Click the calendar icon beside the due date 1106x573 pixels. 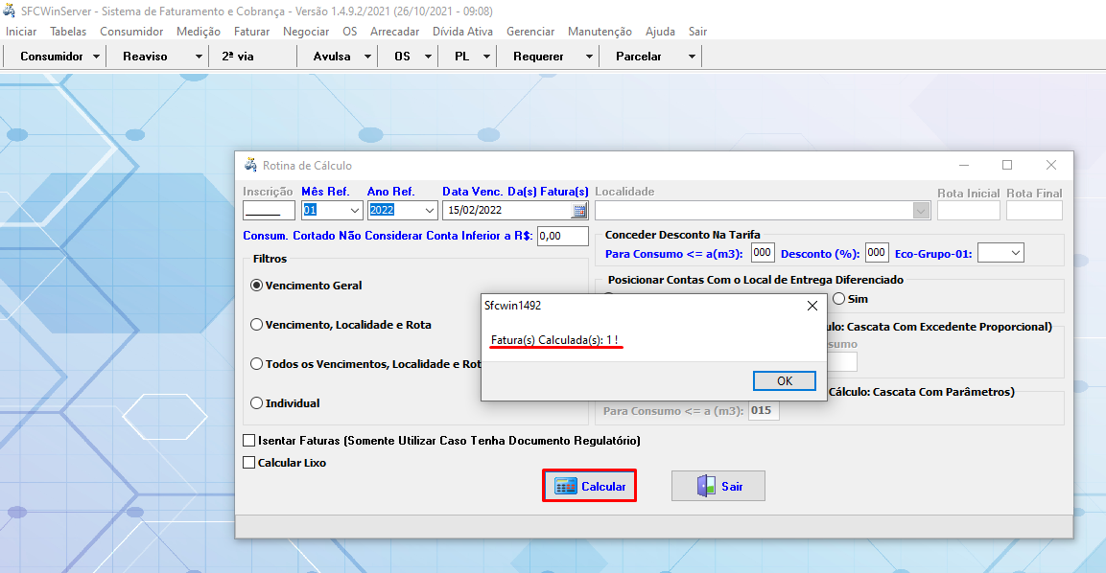579,211
